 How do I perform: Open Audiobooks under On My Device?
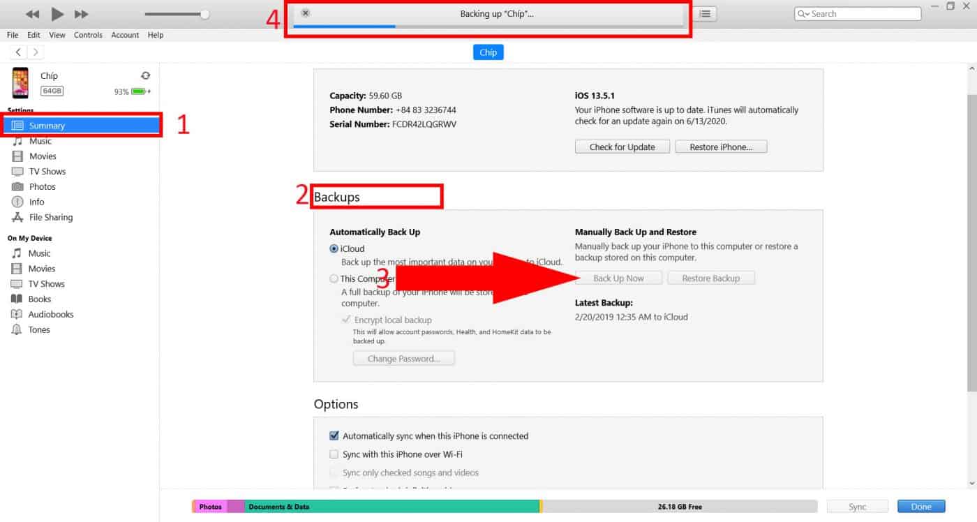point(50,315)
